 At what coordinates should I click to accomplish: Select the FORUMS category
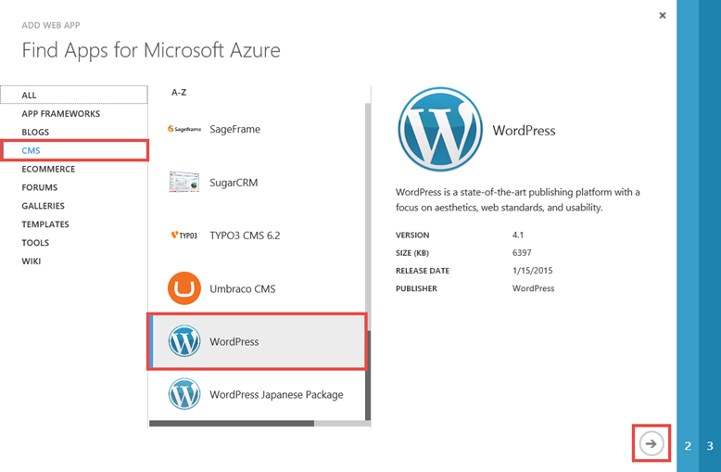74,187
